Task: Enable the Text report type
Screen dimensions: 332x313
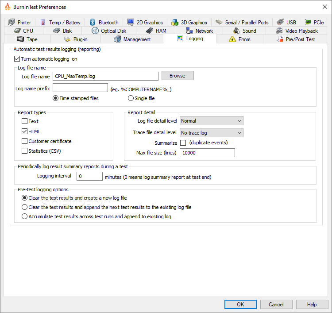Action: coord(24,121)
